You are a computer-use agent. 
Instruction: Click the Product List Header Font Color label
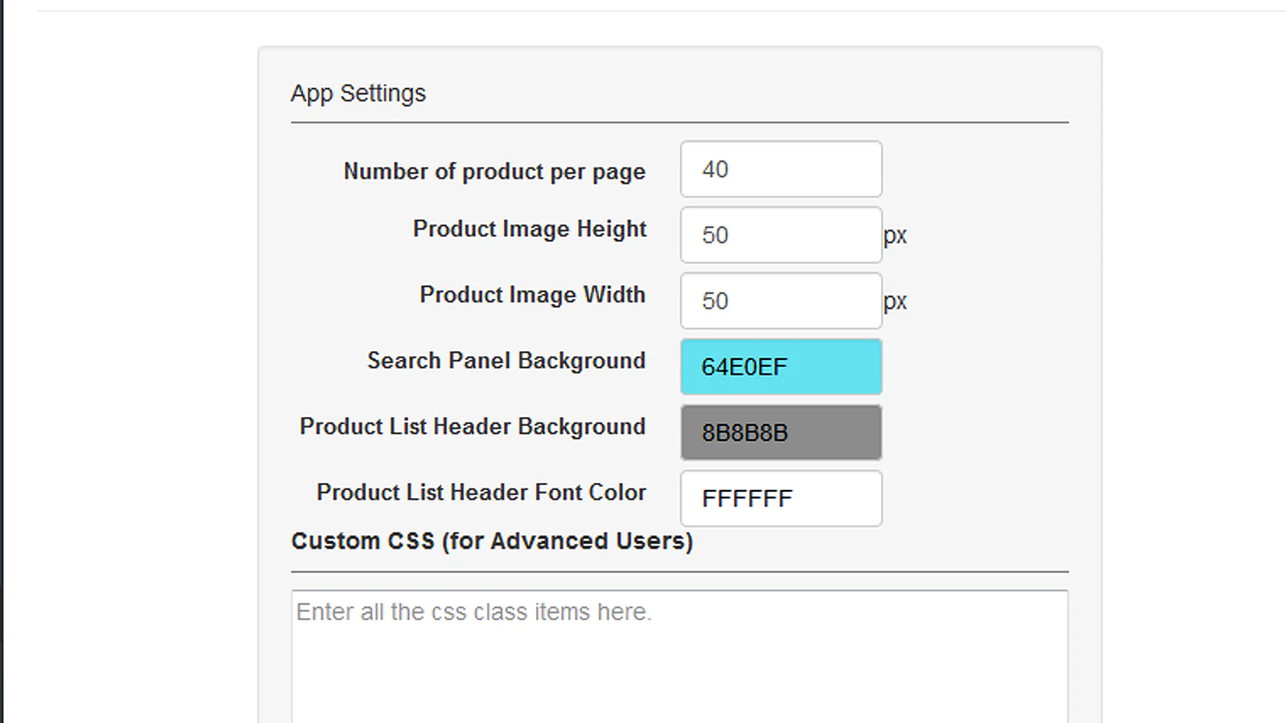(481, 492)
